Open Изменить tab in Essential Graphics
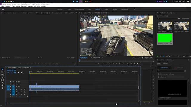 point(165,63)
